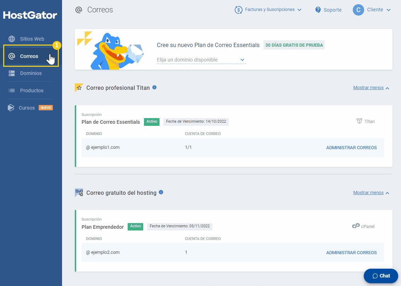Click the Activo badge of Plan de Correo Essentials

[x=152, y=122]
